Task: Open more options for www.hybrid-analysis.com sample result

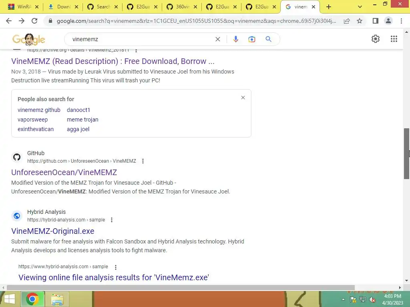Action: tap(116, 267)
